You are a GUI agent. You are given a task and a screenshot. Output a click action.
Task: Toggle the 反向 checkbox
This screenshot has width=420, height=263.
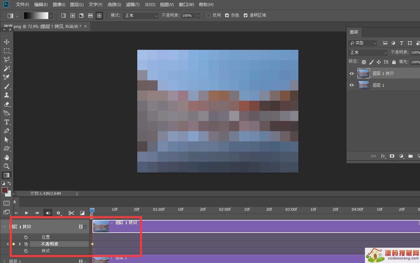pos(208,15)
